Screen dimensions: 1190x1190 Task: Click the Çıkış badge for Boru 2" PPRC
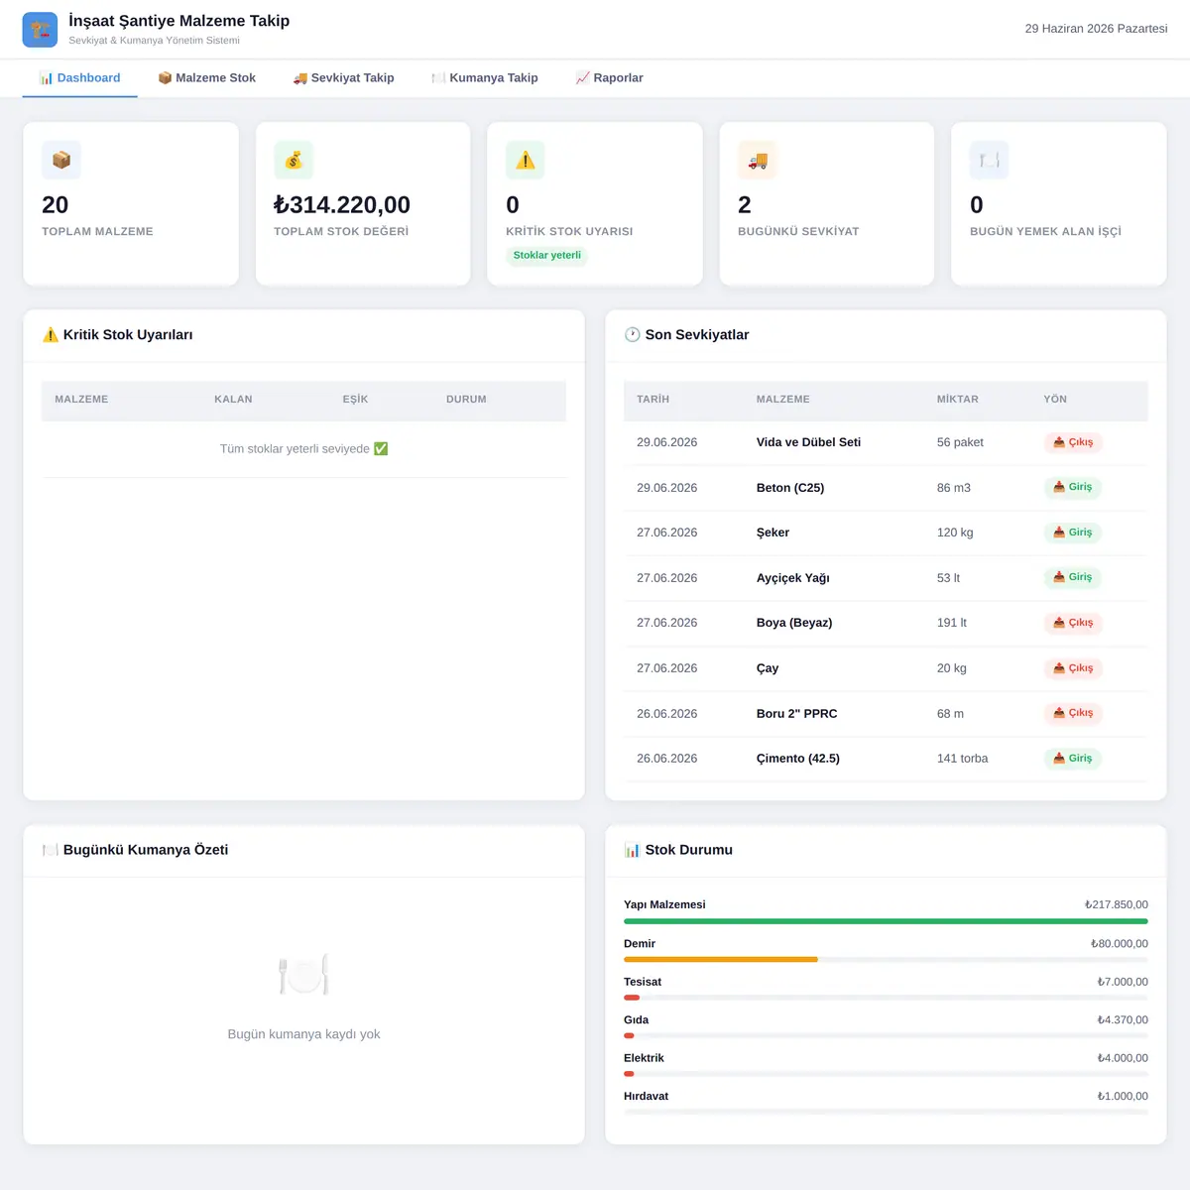(x=1073, y=713)
